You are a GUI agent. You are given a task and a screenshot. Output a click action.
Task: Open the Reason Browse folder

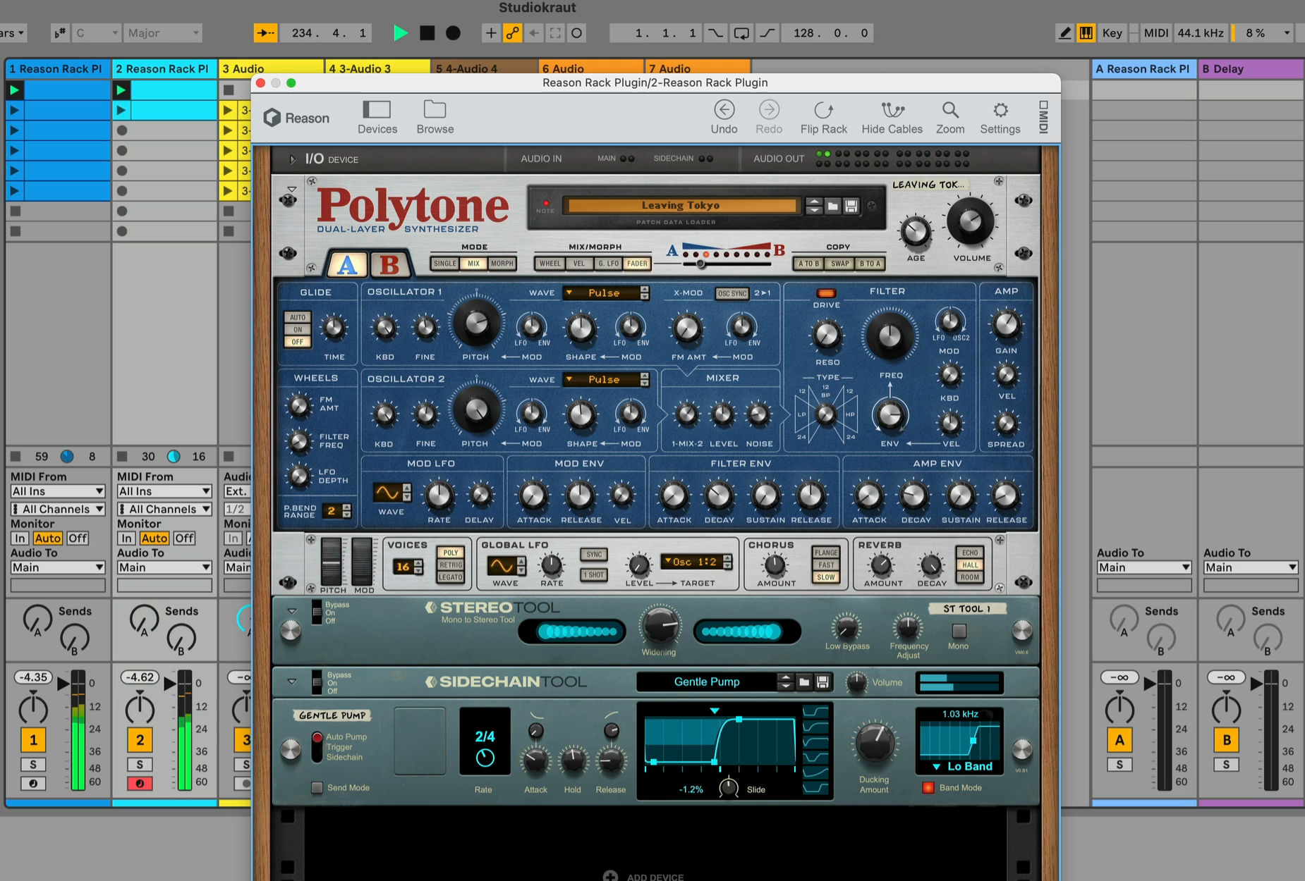435,117
